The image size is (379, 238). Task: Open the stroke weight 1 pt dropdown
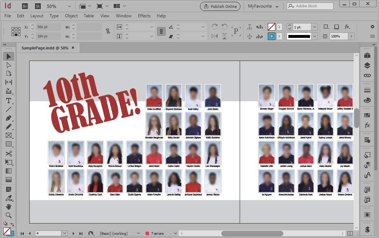tap(314, 27)
